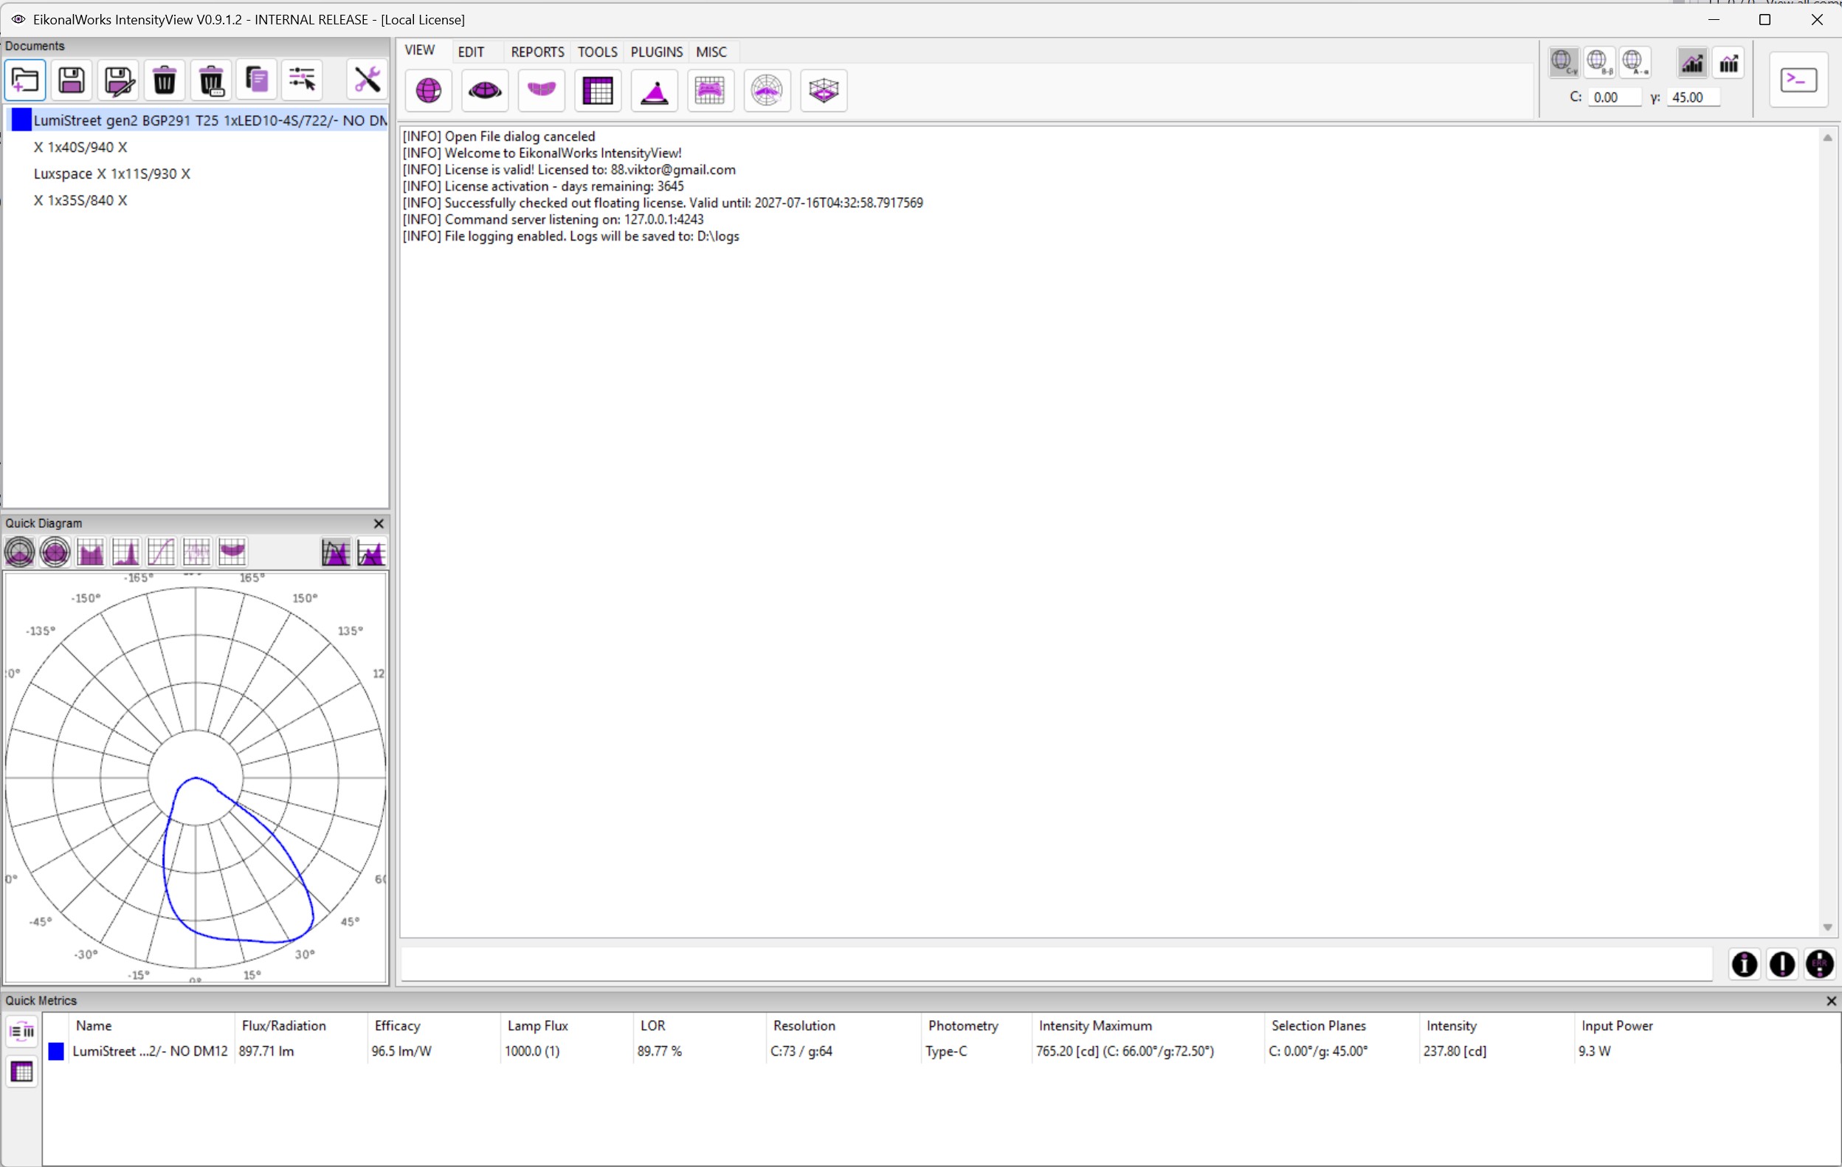
Task: Open the sliders with cursor selection icon
Action: coord(302,80)
